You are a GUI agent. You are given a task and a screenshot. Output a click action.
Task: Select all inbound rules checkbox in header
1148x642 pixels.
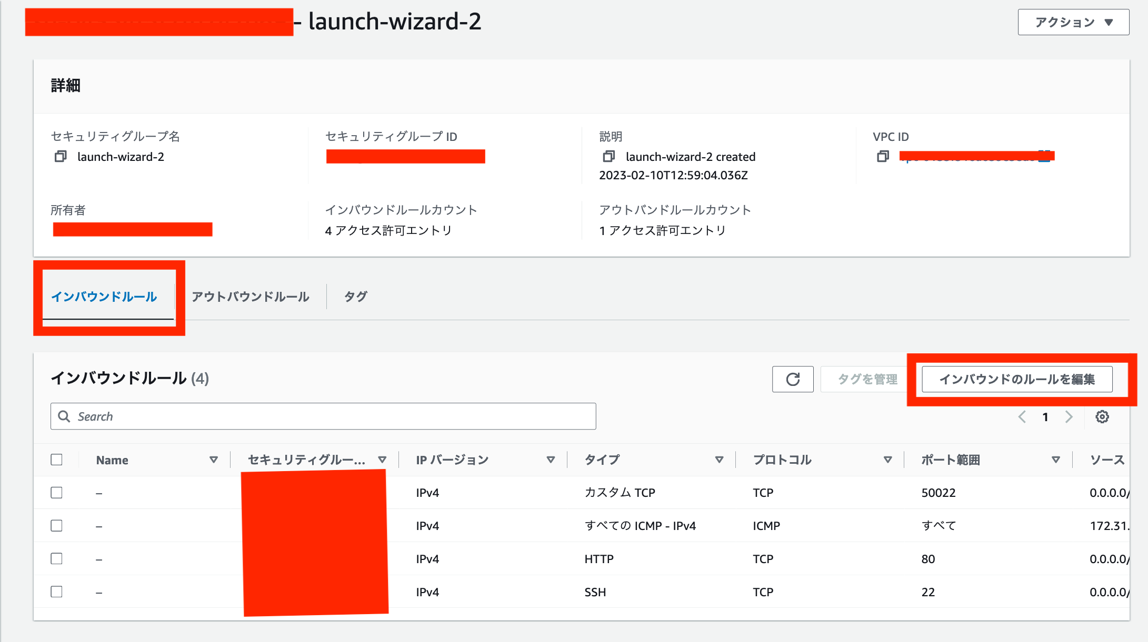(x=56, y=460)
